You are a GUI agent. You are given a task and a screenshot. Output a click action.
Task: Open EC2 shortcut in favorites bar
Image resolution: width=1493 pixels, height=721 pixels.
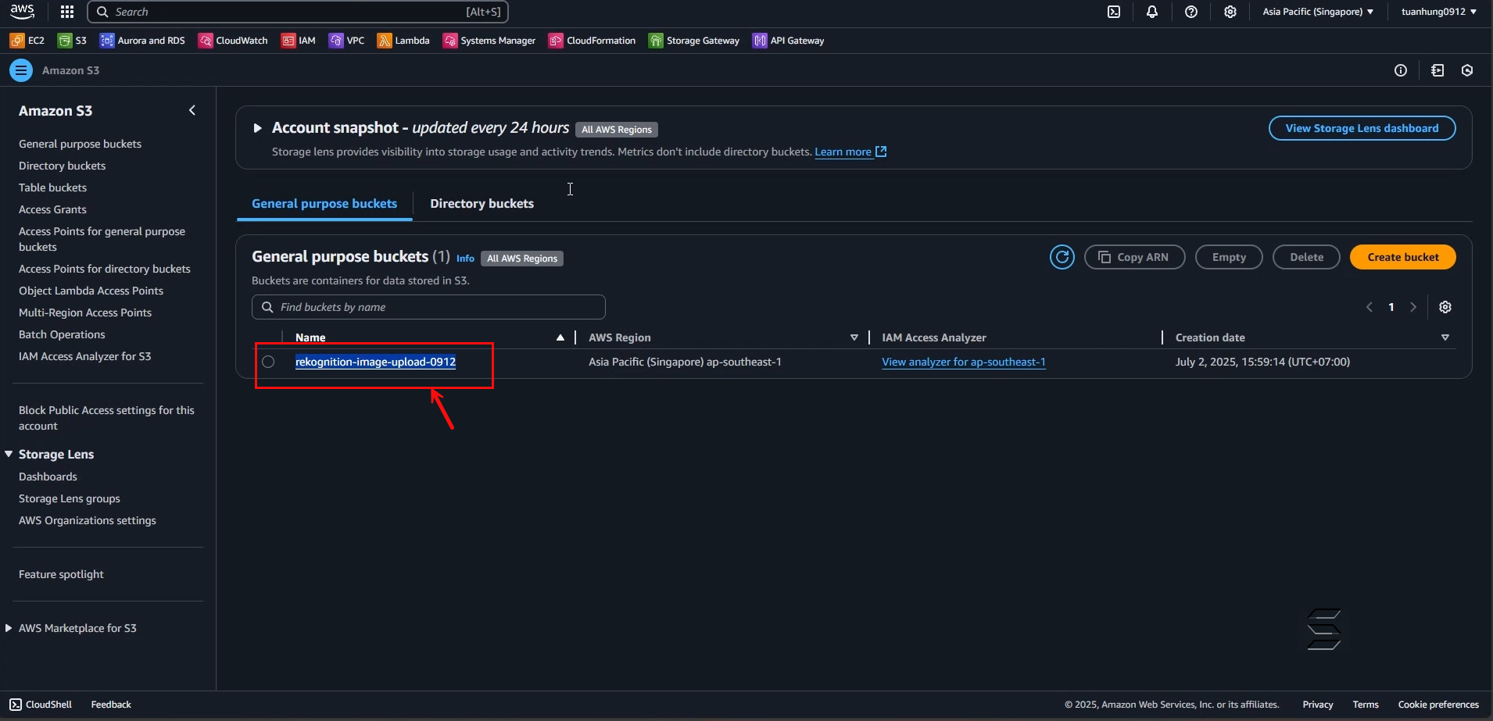(x=27, y=41)
